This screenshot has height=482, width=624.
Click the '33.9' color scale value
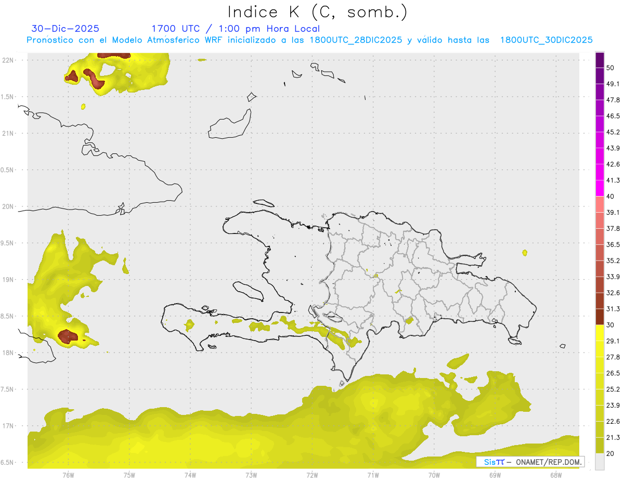(613, 277)
